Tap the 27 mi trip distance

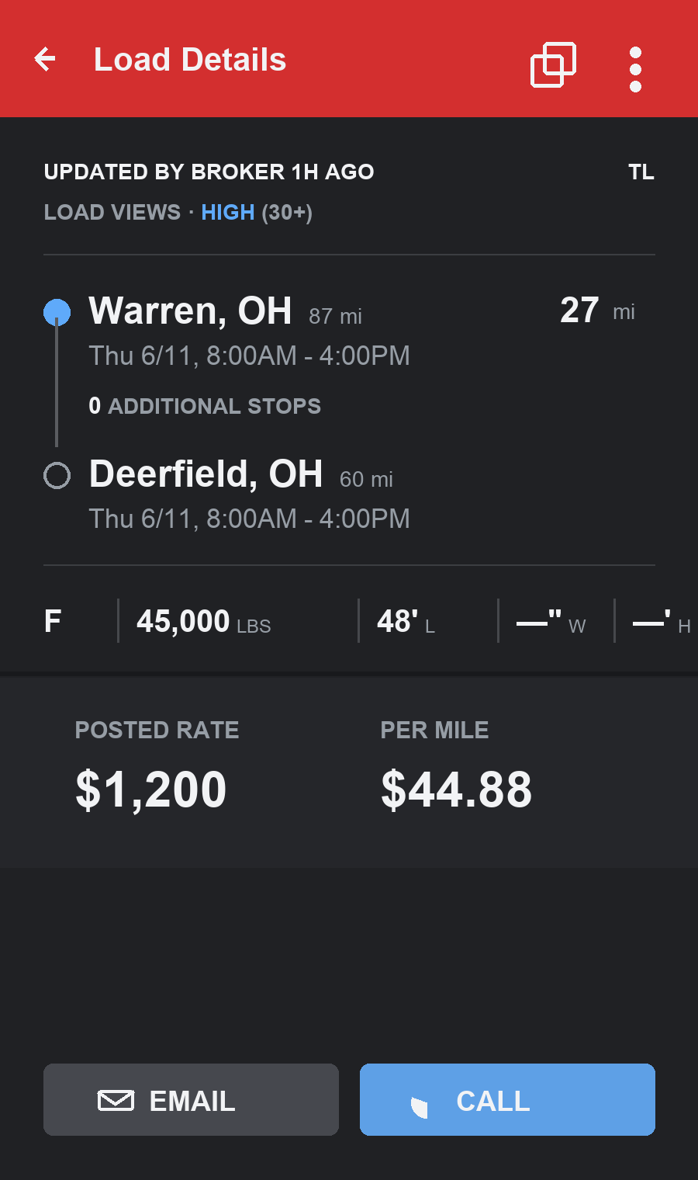(x=597, y=311)
